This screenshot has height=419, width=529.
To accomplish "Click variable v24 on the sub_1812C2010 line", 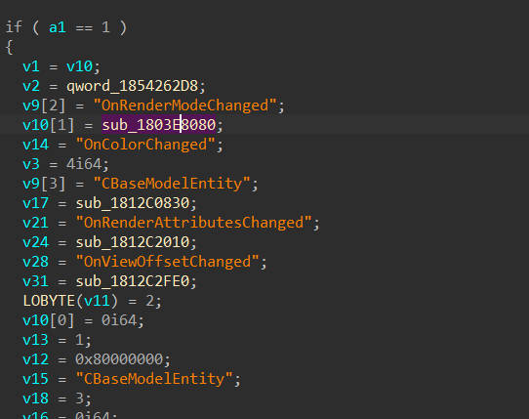I will 35,242.
